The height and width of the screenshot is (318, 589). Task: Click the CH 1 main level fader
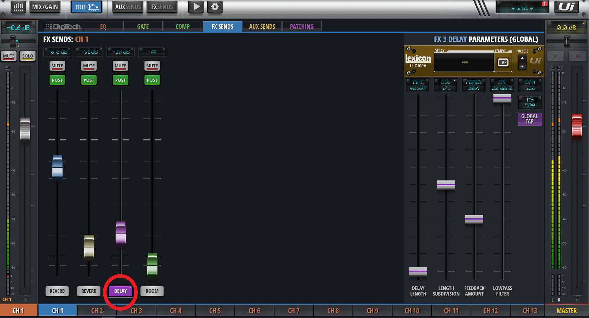click(x=25, y=129)
